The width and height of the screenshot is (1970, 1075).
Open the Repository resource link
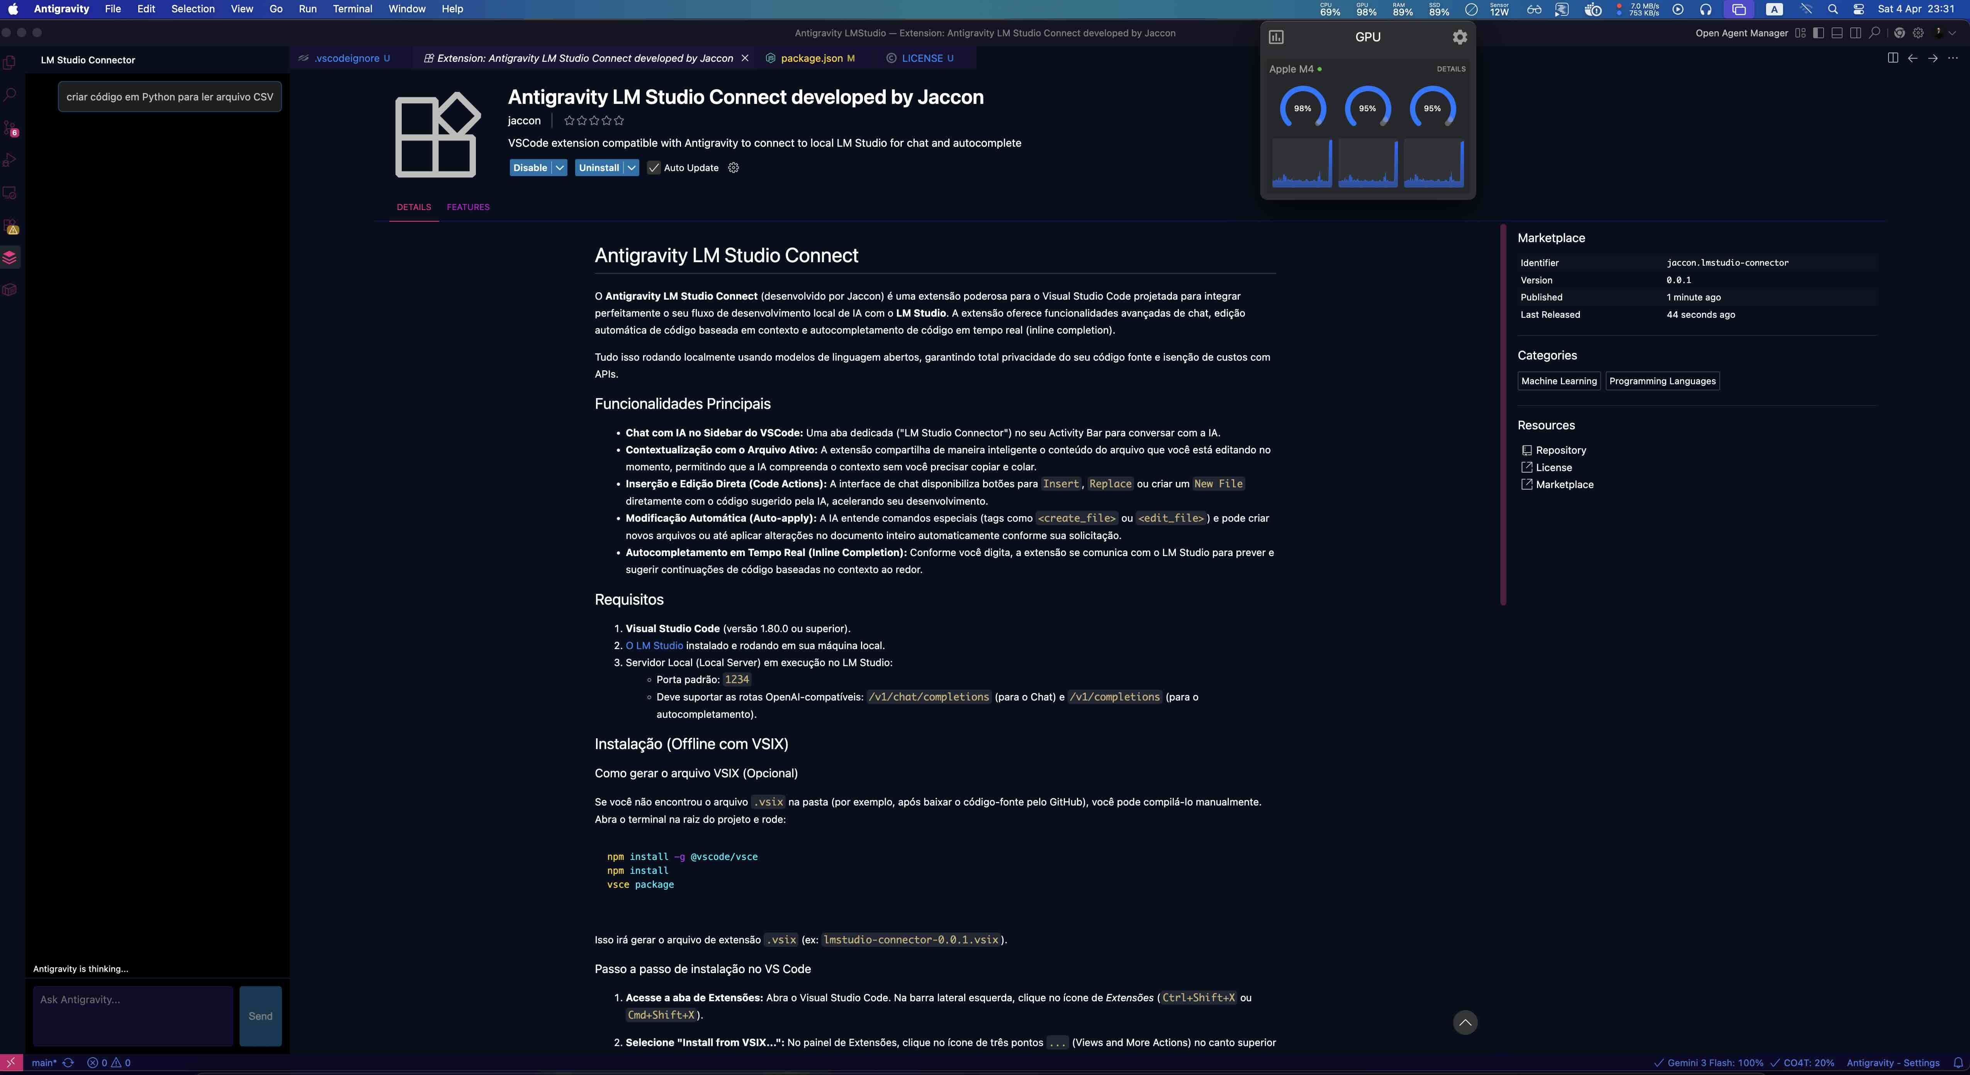[x=1560, y=450]
